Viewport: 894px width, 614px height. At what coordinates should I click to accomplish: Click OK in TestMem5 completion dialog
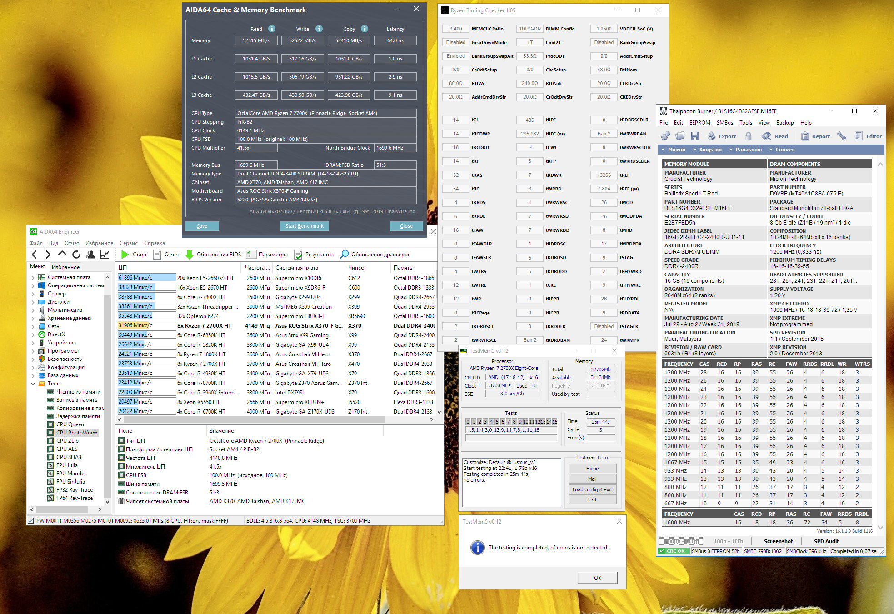pyautogui.click(x=597, y=578)
